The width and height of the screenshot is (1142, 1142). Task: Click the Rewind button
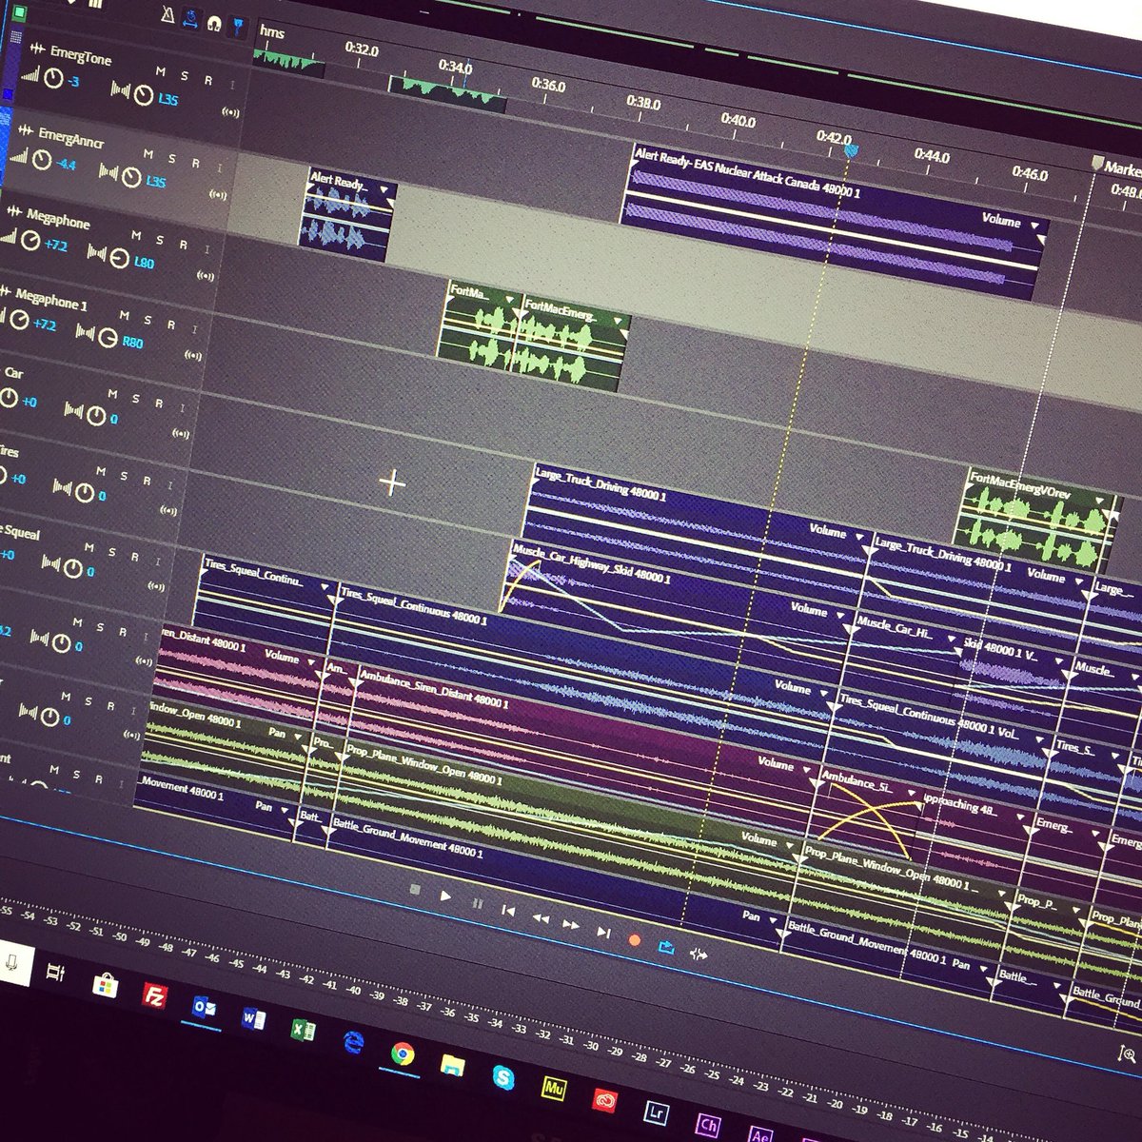click(540, 917)
